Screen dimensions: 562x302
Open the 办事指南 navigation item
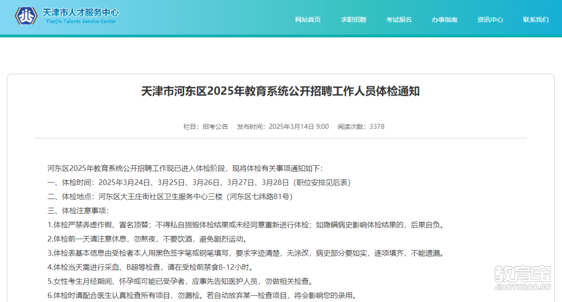click(444, 20)
